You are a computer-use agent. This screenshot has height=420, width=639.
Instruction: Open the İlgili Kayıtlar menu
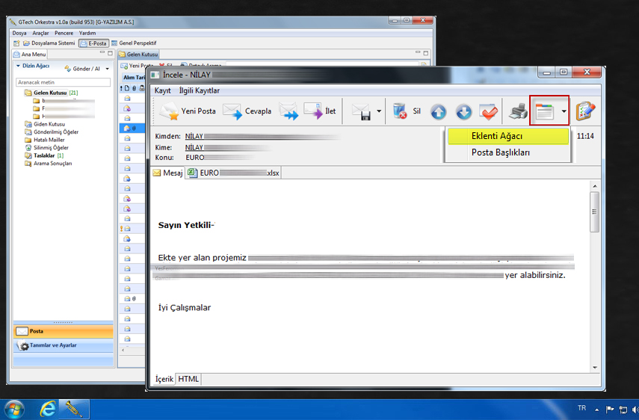coord(200,90)
